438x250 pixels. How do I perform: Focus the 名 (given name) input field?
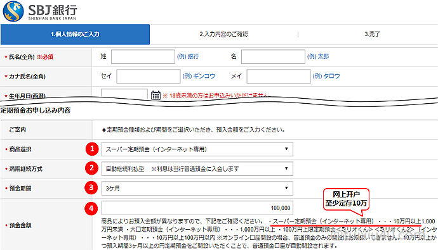coord(273,56)
